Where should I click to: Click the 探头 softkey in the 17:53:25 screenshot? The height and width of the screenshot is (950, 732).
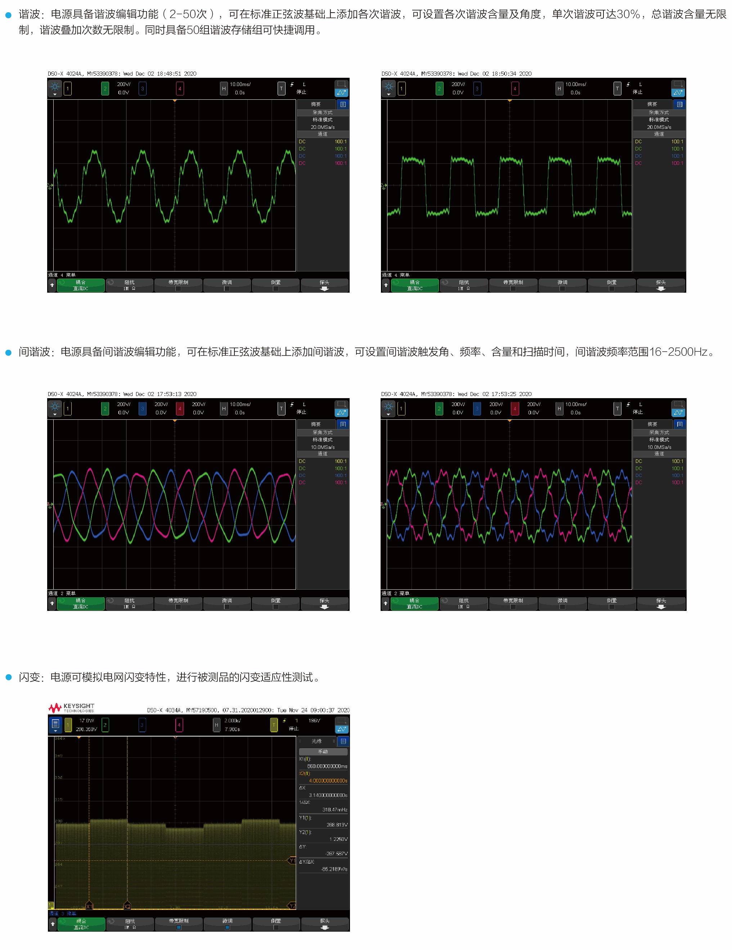point(661,603)
